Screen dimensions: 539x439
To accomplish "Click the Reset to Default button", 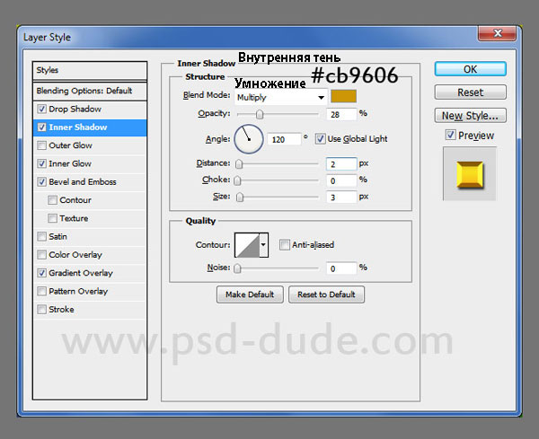I will pyautogui.click(x=326, y=294).
